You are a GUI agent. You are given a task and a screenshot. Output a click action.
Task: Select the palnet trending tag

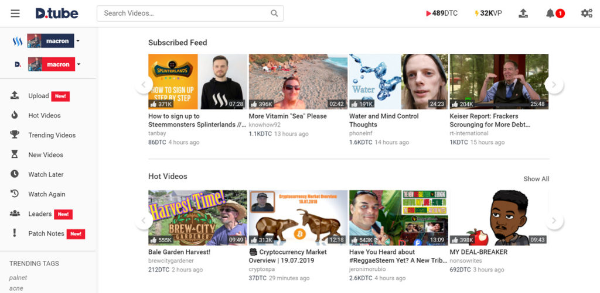click(x=18, y=278)
